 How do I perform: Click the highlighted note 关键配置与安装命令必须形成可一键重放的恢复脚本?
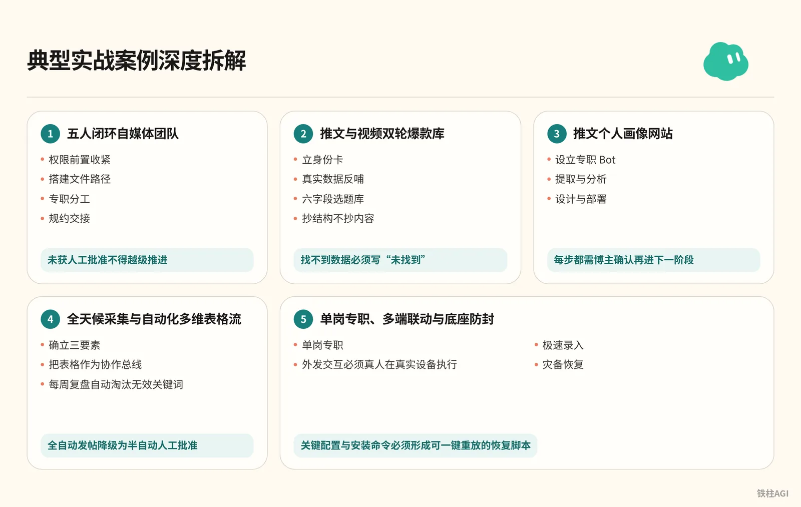coord(416,445)
